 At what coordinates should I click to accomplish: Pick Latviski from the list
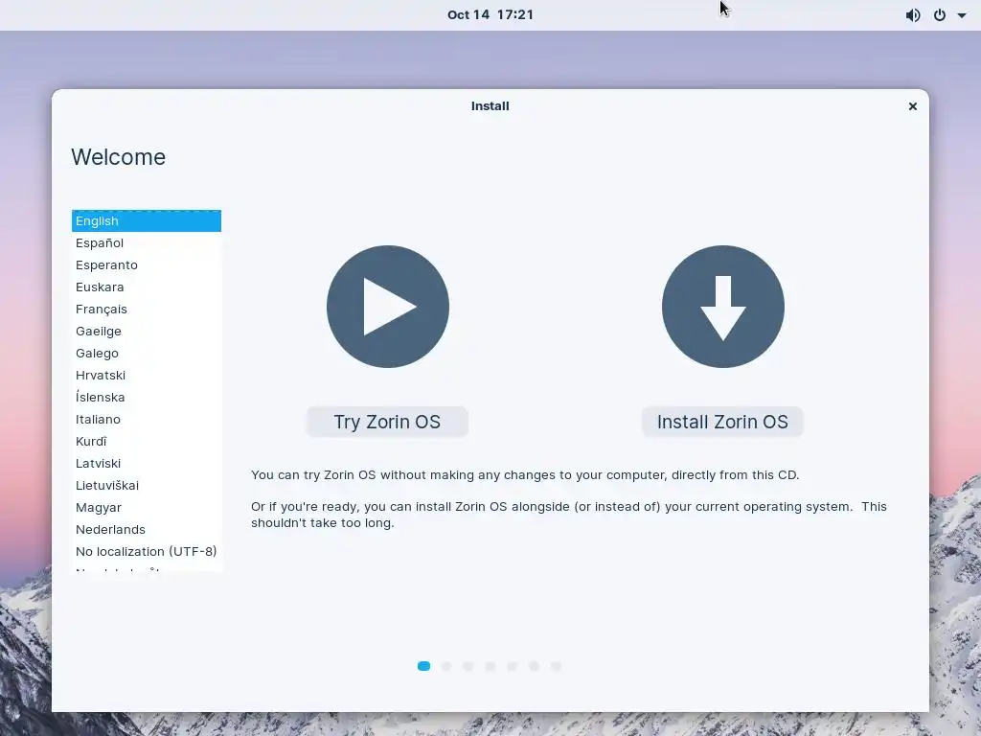coord(147,463)
